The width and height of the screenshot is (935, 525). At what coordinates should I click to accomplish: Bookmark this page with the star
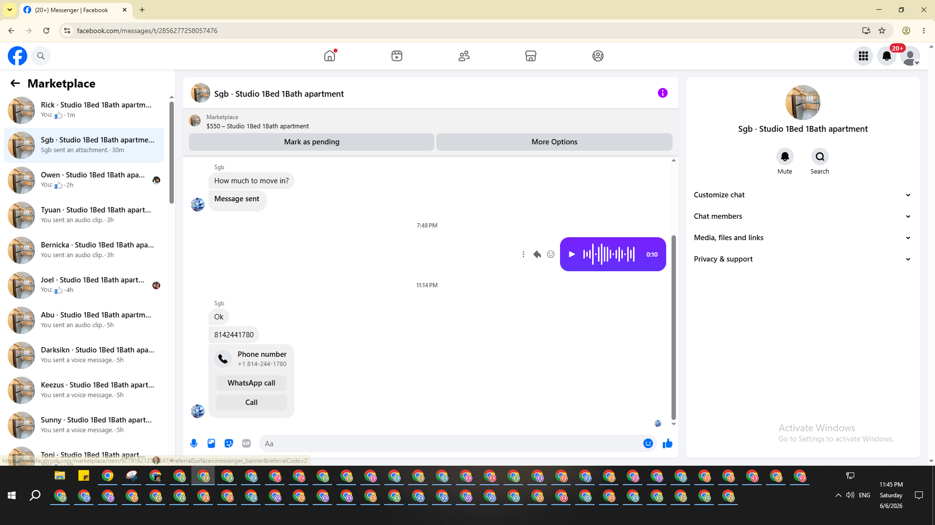point(882,31)
